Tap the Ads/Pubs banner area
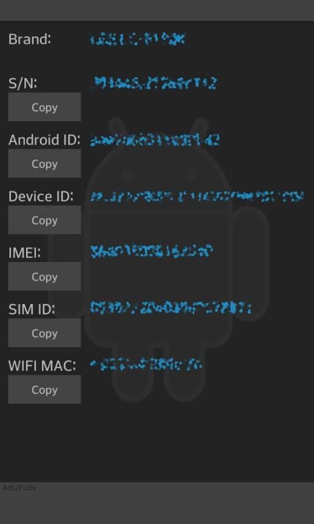Image resolution: width=314 pixels, height=524 pixels. click(x=157, y=503)
